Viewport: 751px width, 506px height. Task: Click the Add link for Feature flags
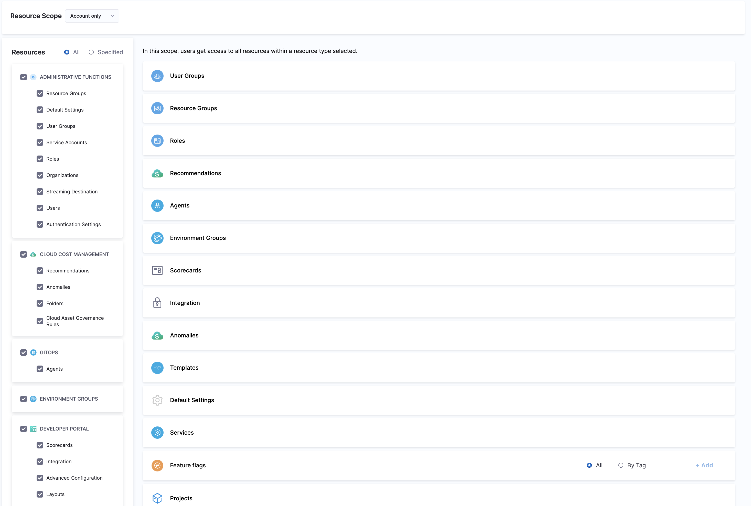click(x=704, y=465)
